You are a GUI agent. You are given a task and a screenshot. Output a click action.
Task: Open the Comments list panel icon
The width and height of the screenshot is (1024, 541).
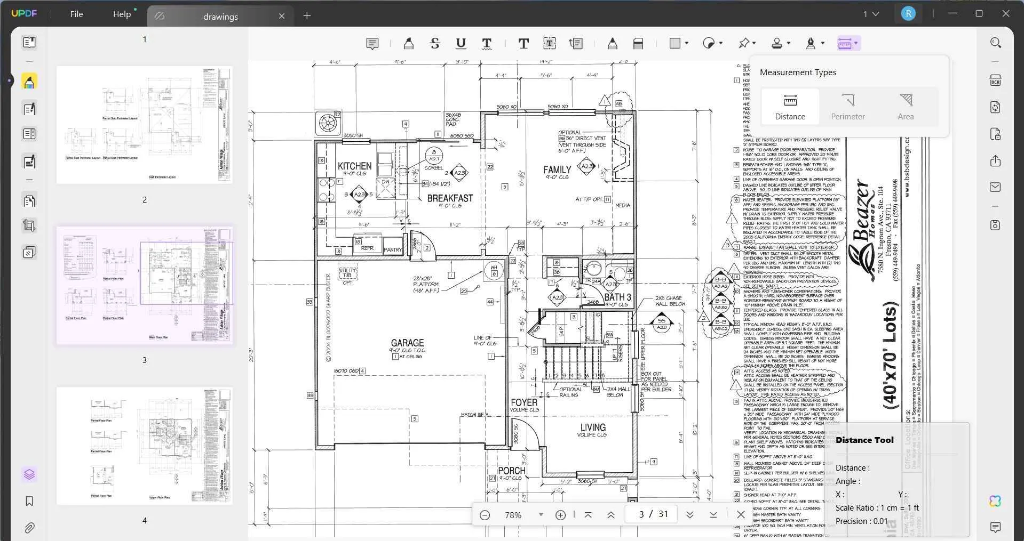click(995, 528)
